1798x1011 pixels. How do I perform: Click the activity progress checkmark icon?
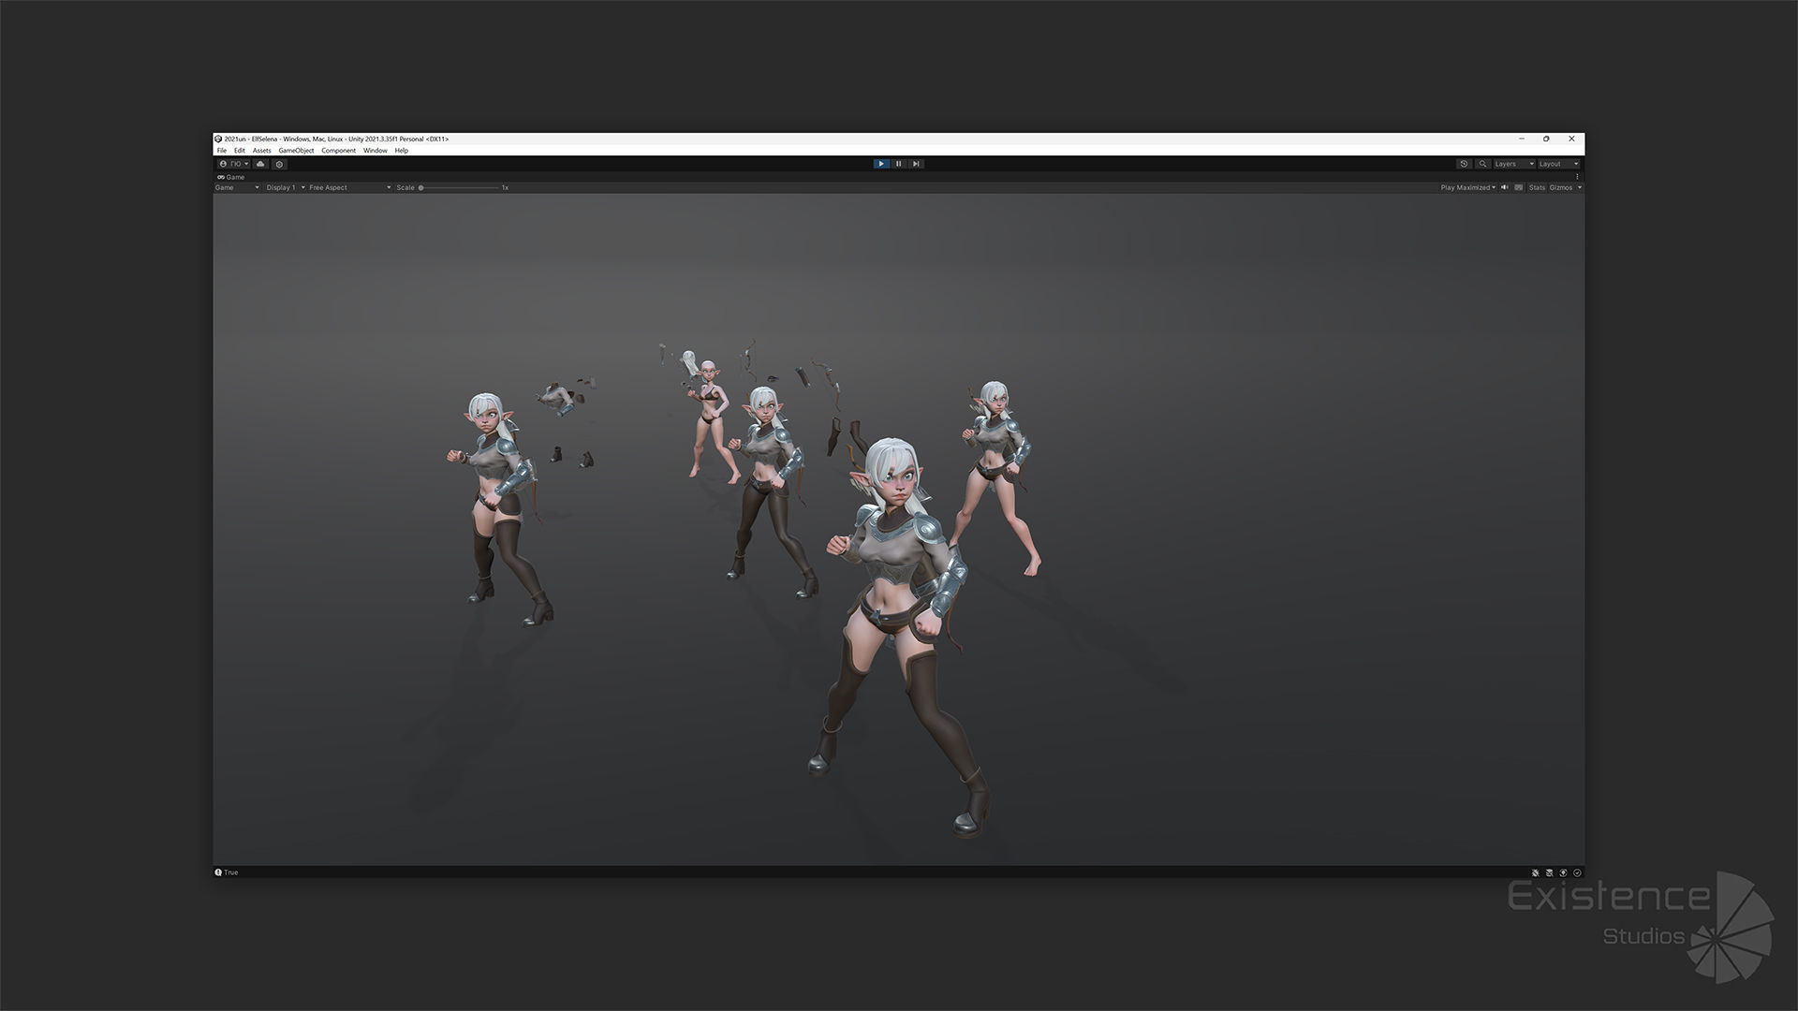(x=1577, y=872)
